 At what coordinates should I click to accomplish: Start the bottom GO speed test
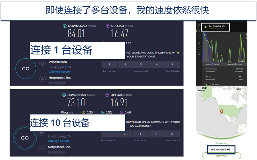pos(25,138)
